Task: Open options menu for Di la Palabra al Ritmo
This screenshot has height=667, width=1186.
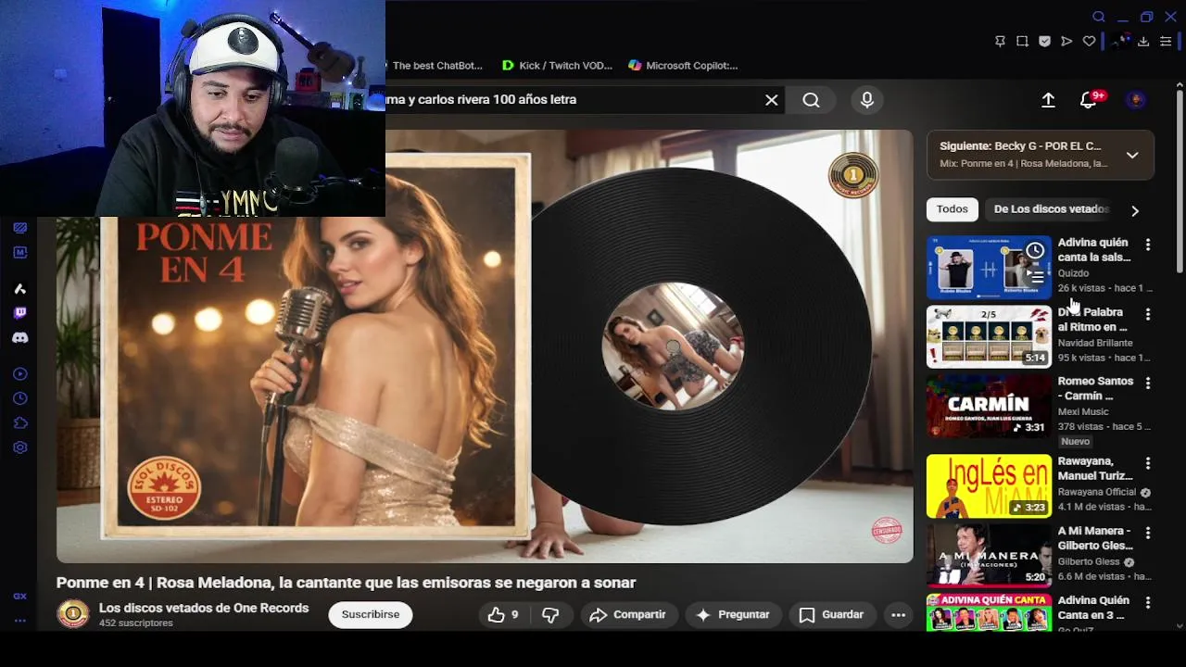Action: (x=1148, y=314)
